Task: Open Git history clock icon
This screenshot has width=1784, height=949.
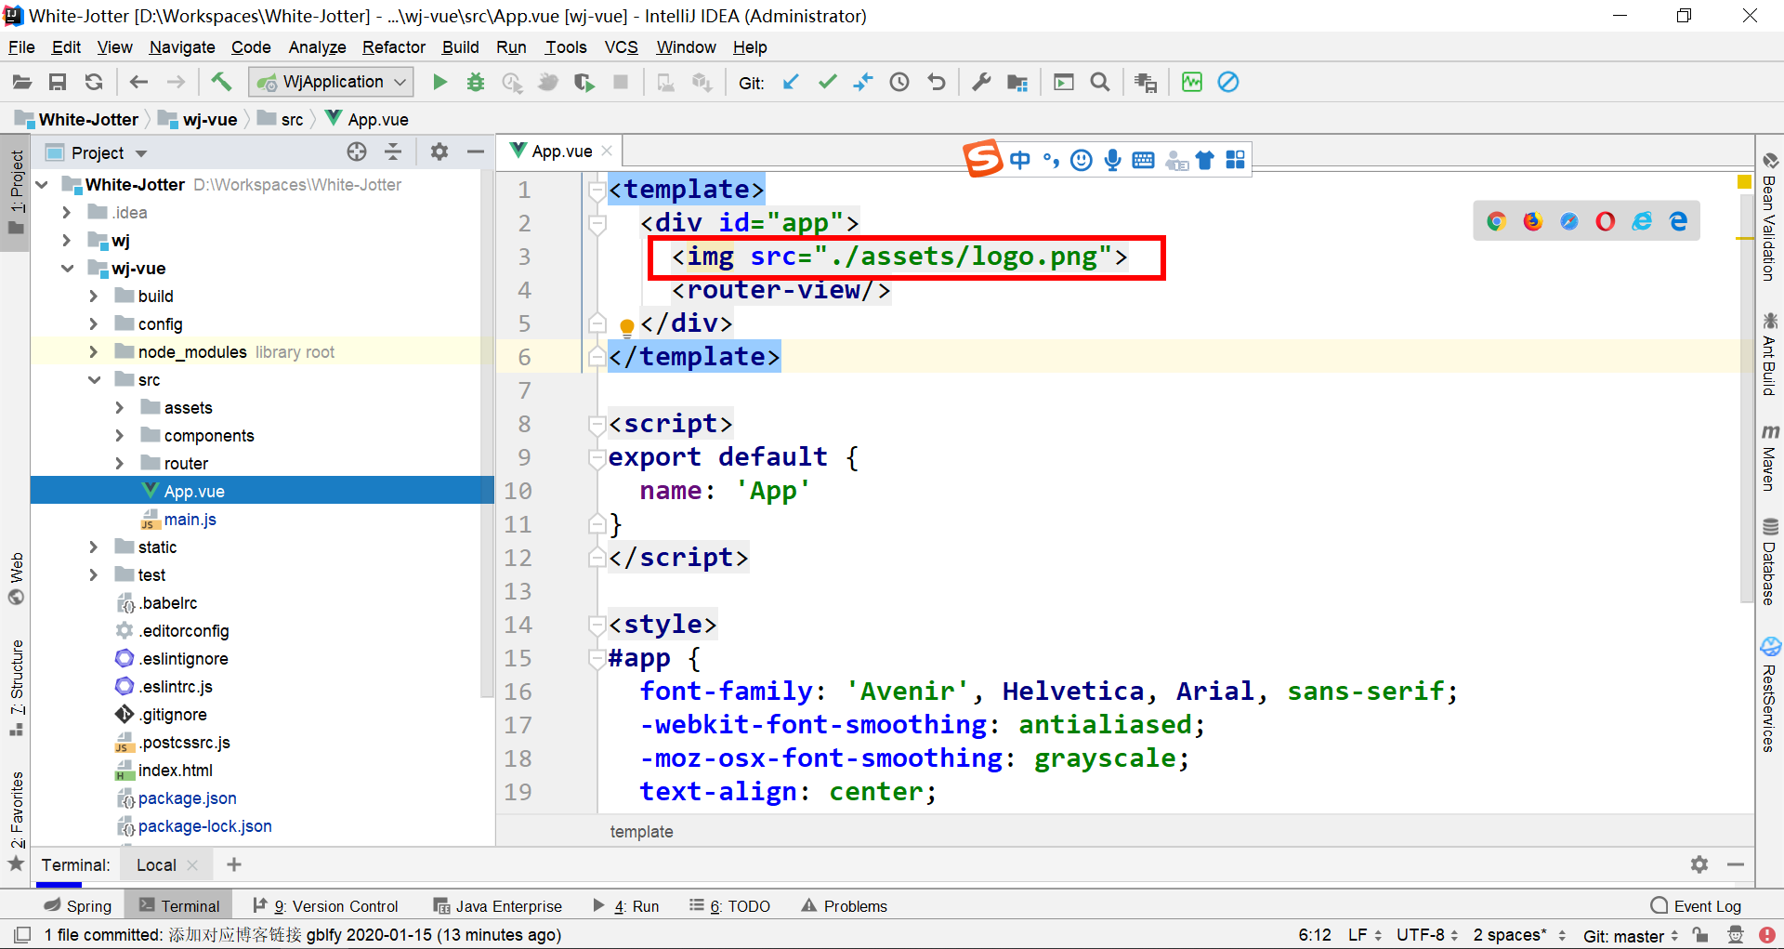Action: click(x=899, y=83)
